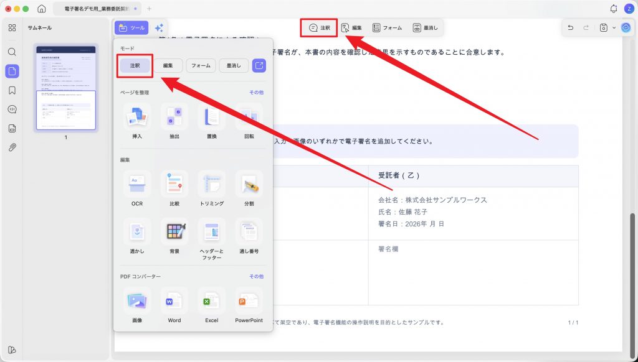The height and width of the screenshot is (362, 638).
Task: Open the form fields sidebar icon
Action: click(x=12, y=128)
